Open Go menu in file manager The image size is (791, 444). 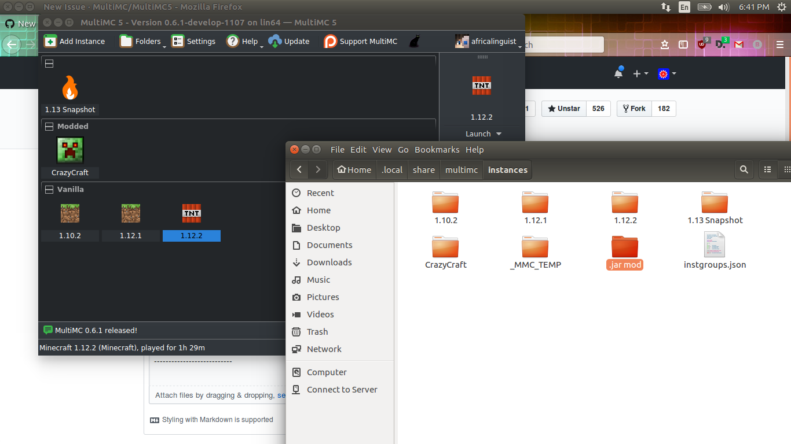click(404, 149)
